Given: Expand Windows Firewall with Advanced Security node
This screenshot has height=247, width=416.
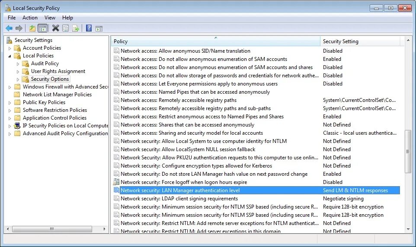Looking at the screenshot, I should pos(10,87).
